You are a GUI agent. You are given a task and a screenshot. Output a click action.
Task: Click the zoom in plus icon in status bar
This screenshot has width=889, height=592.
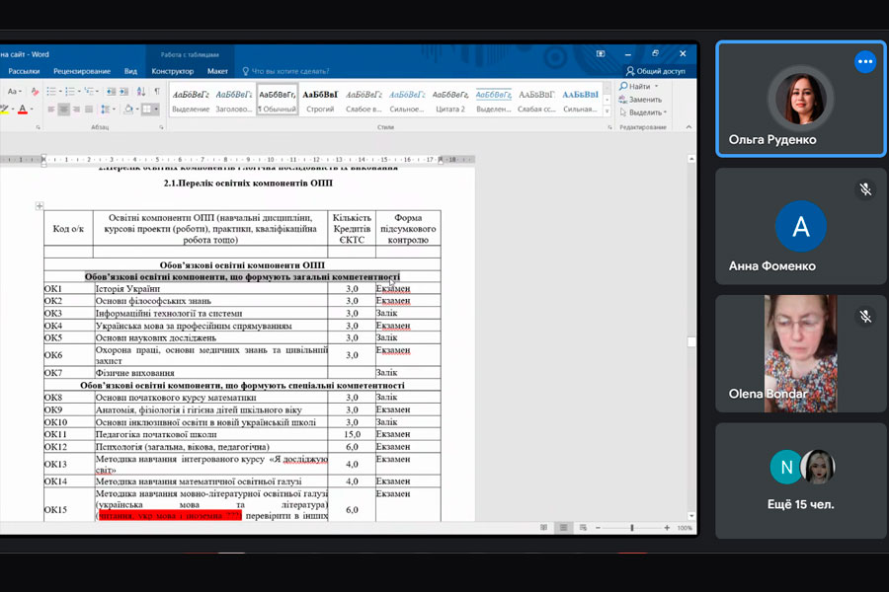(669, 528)
